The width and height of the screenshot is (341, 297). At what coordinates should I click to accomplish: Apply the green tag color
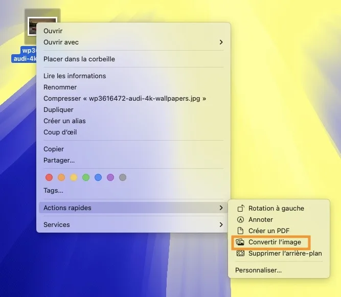(x=86, y=177)
